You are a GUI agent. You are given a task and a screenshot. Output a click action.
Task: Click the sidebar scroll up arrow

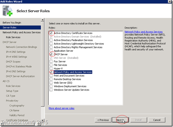42,20
